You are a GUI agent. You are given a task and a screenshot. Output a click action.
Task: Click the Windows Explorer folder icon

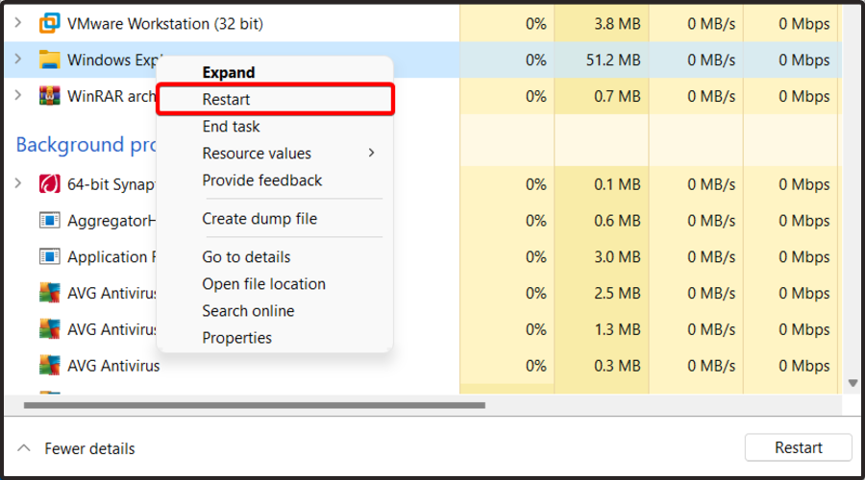coord(49,60)
